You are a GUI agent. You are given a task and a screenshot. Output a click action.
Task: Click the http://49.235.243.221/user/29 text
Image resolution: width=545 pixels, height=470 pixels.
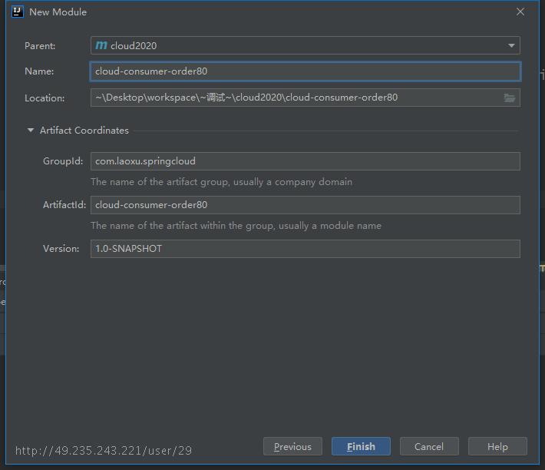click(104, 451)
